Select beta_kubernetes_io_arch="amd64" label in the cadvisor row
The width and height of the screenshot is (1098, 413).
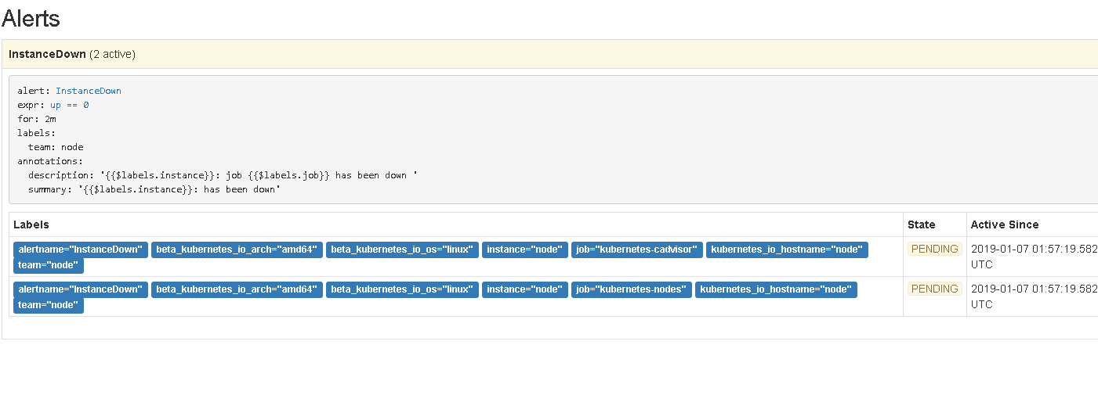236,250
